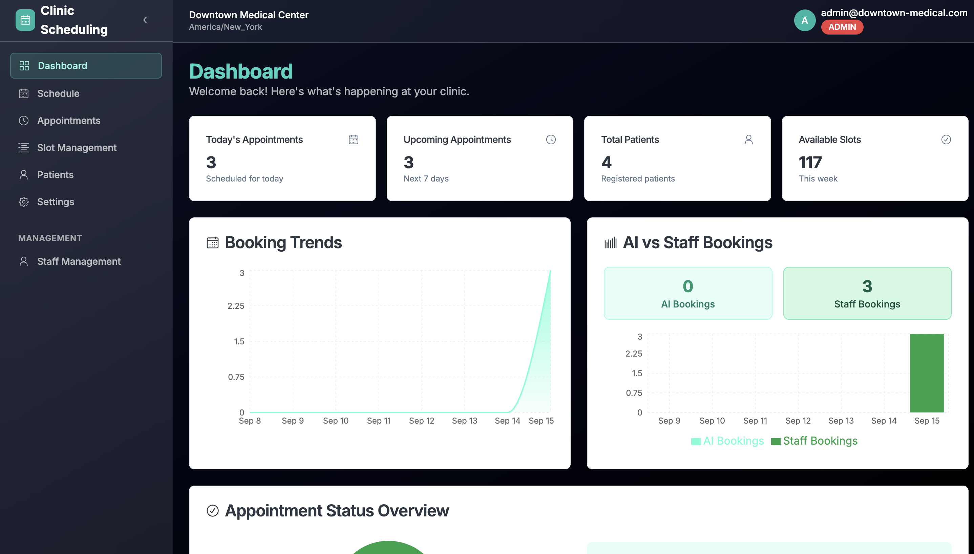Click the bar chart icon beside AI vs Staff Bookings
Screen dimensions: 974x554
(610, 243)
